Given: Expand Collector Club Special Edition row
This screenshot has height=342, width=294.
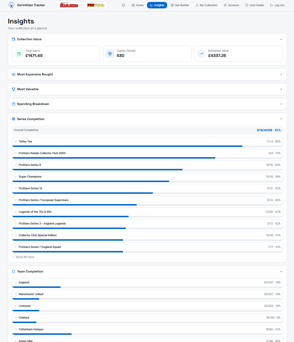Looking at the screenshot, I should pyautogui.click(x=147, y=235).
